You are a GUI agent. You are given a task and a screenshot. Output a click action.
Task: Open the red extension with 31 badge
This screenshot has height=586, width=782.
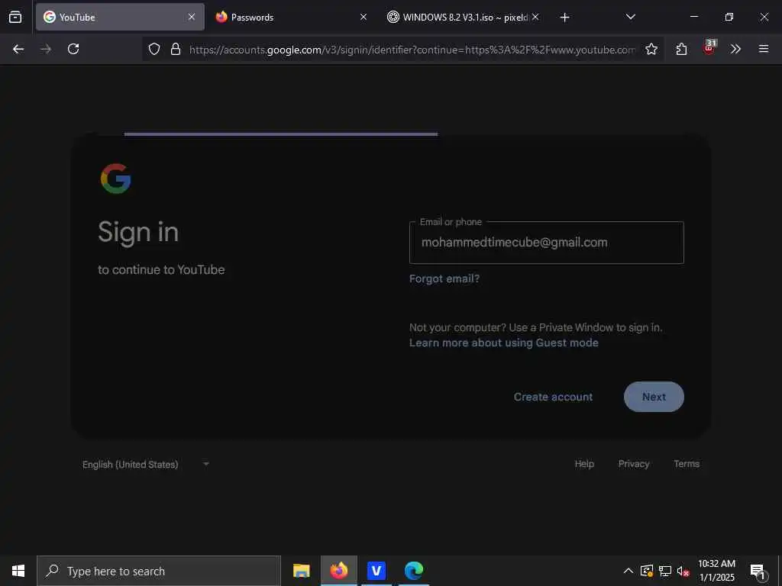[709, 47]
